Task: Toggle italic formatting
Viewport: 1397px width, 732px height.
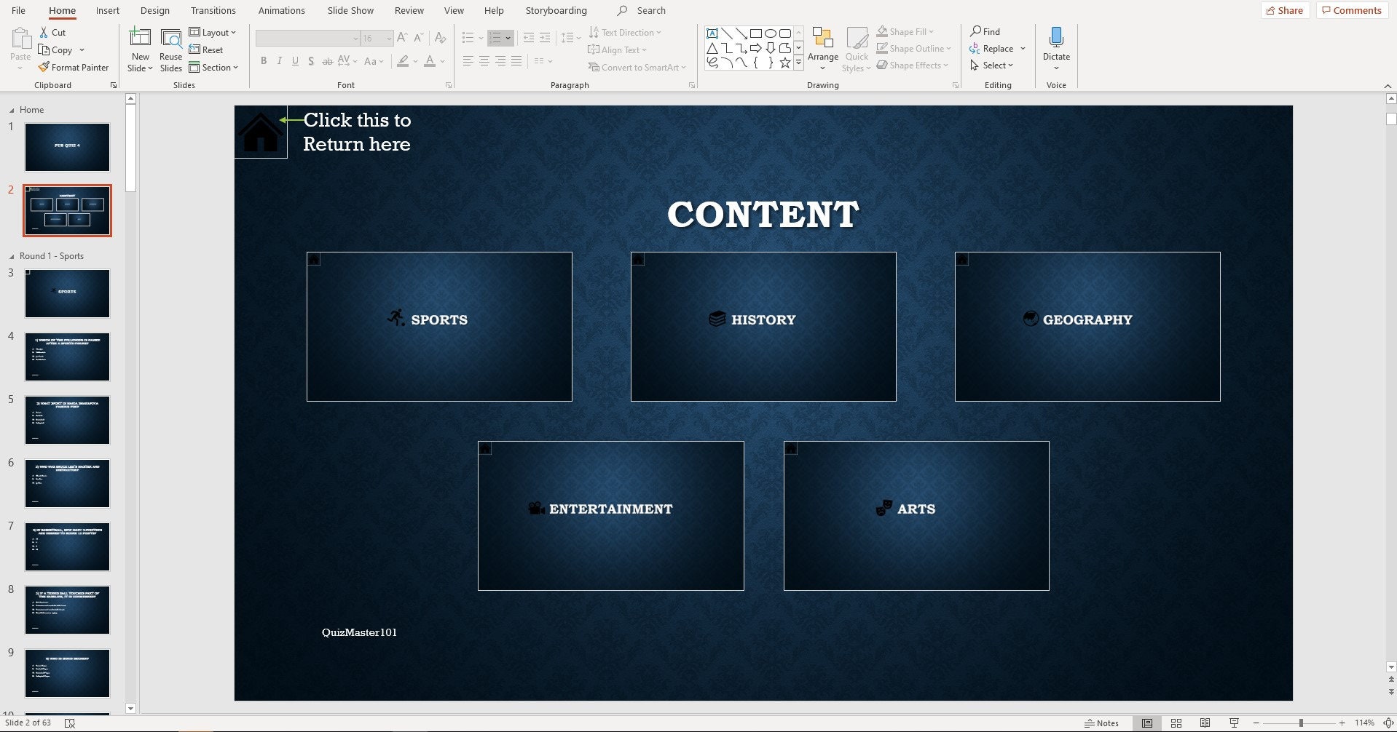Action: 279,61
